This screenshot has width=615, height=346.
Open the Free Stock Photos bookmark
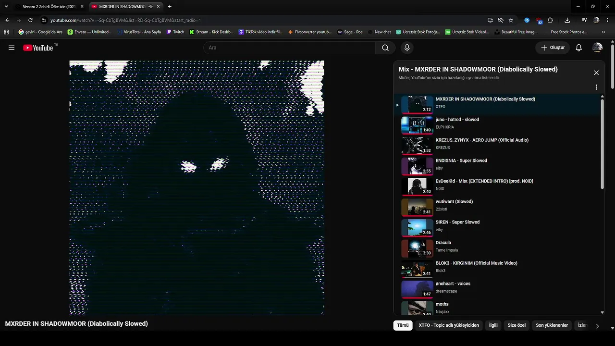pos(565,32)
